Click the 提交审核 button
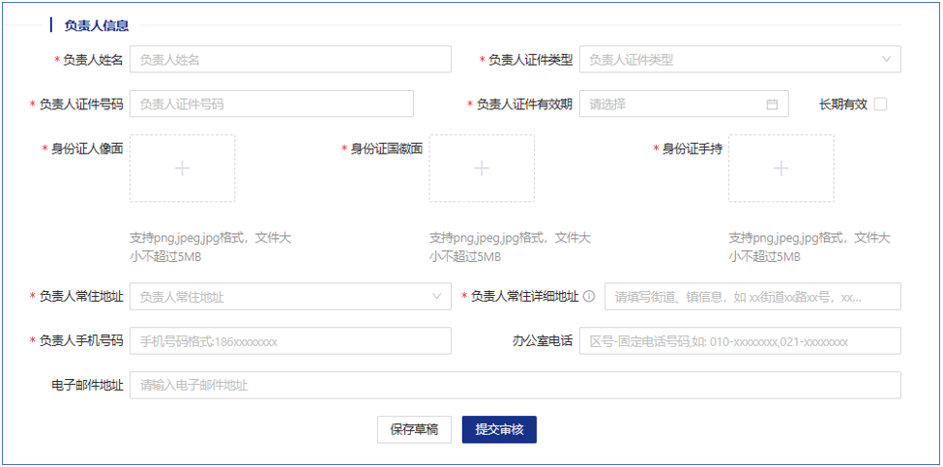Viewport: 943px width, 467px height. (499, 429)
